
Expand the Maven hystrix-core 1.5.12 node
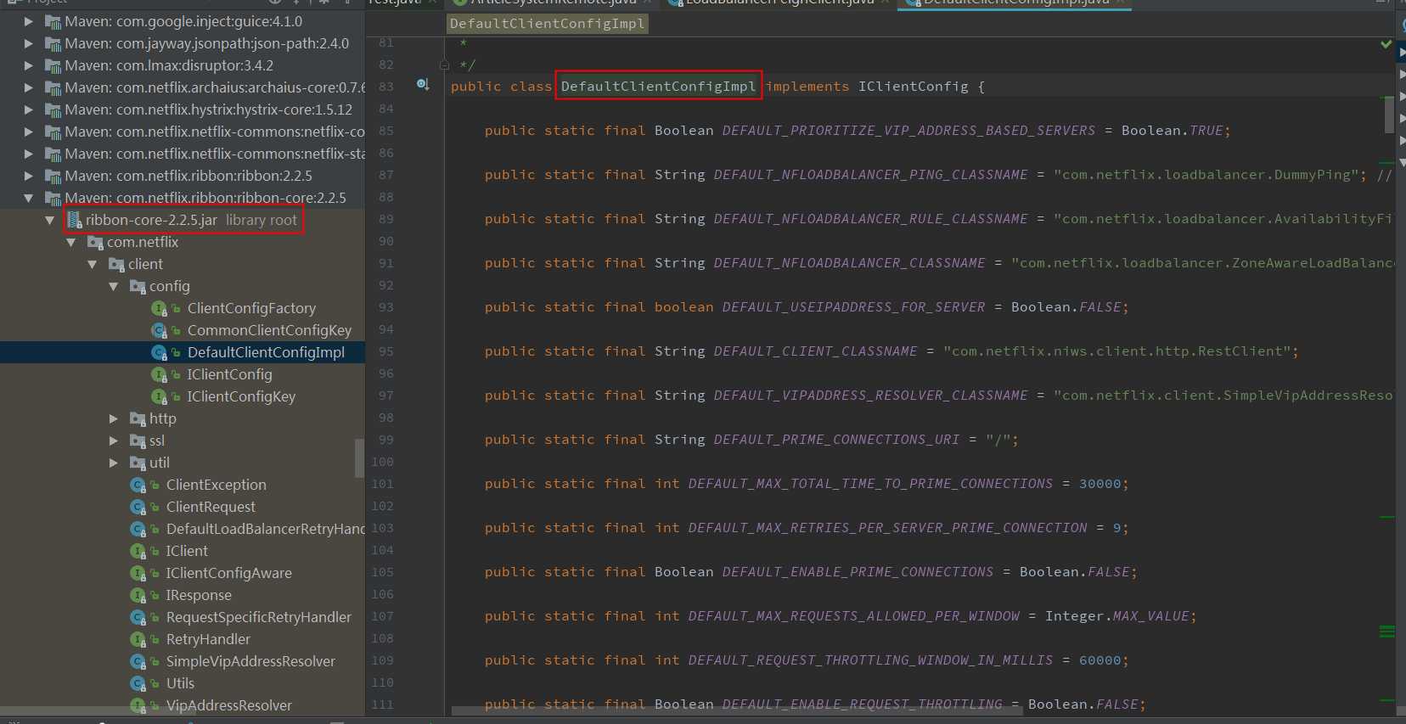coord(29,109)
